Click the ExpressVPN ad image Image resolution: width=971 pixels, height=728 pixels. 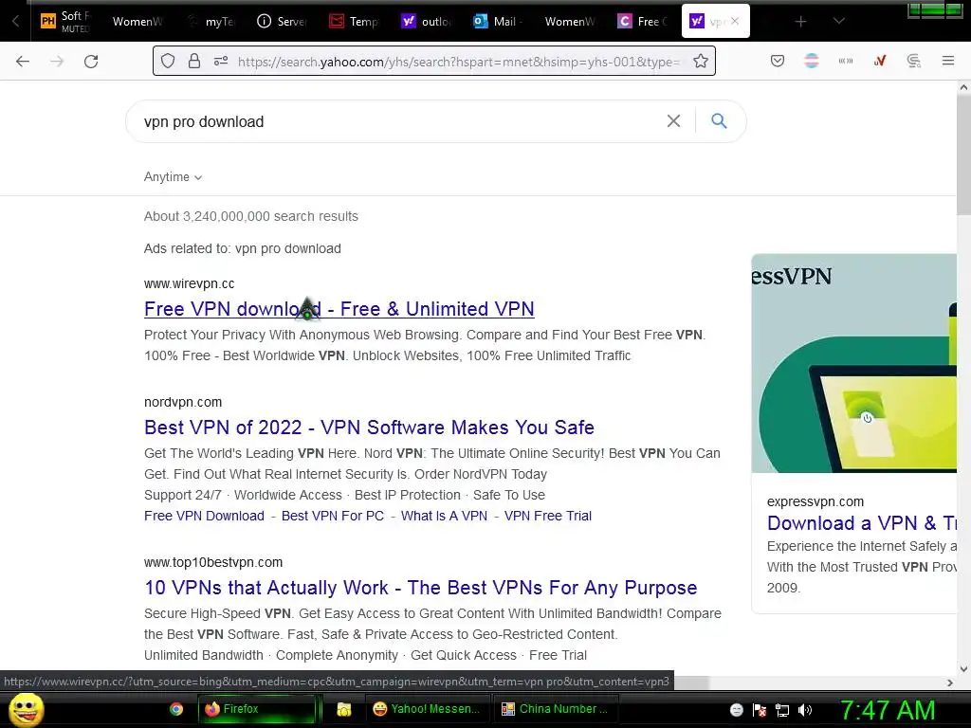click(854, 363)
